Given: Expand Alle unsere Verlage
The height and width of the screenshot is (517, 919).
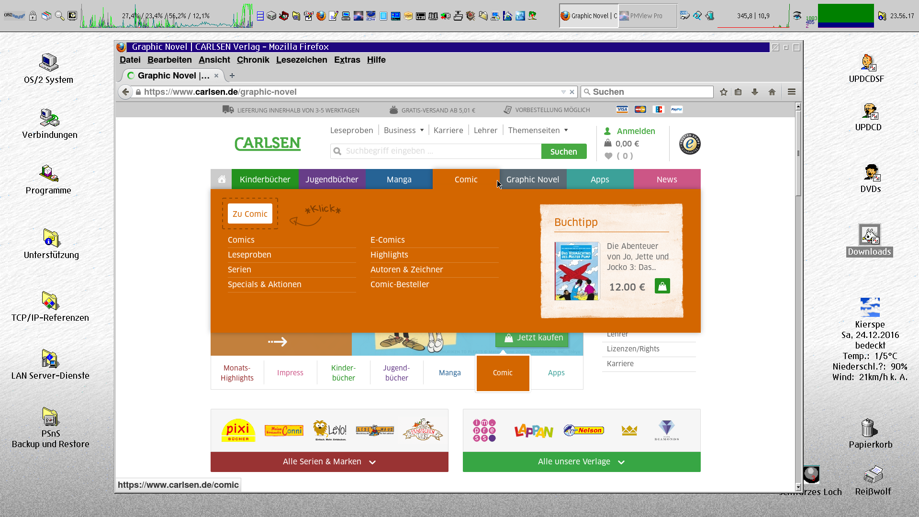Looking at the screenshot, I should [x=582, y=462].
